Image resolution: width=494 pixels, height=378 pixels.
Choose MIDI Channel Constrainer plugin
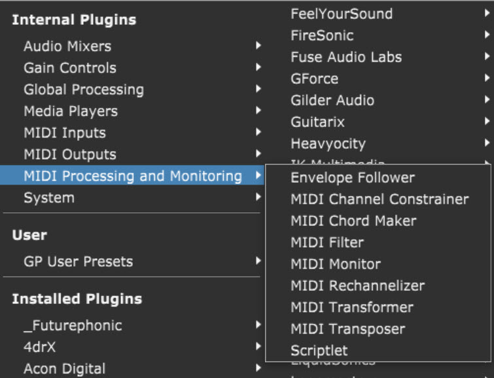(x=379, y=199)
